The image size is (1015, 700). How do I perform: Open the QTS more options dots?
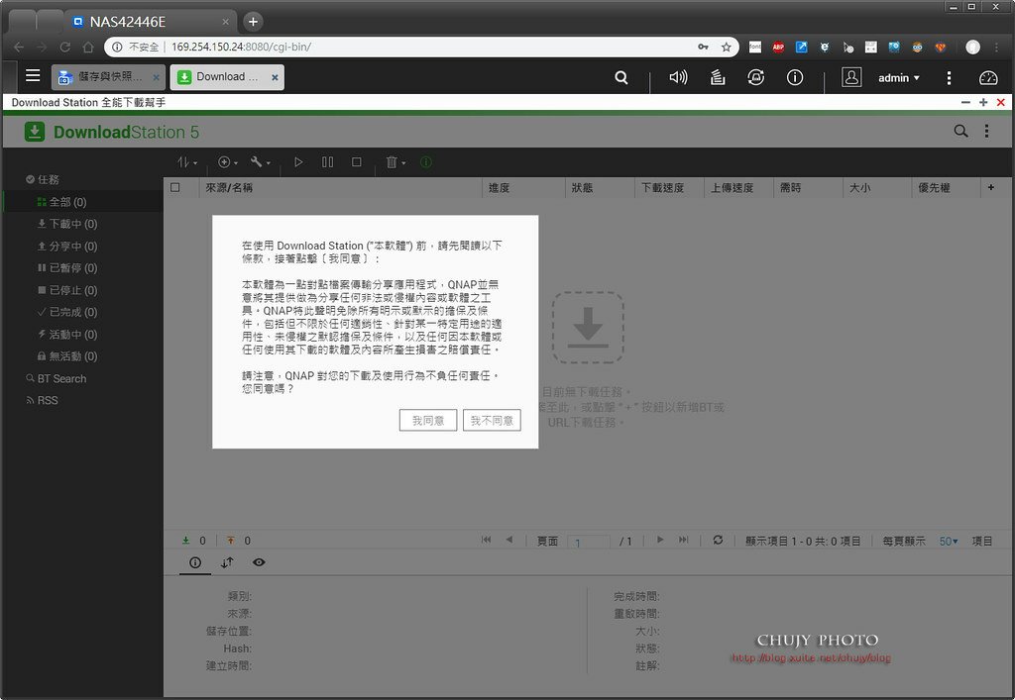949,77
